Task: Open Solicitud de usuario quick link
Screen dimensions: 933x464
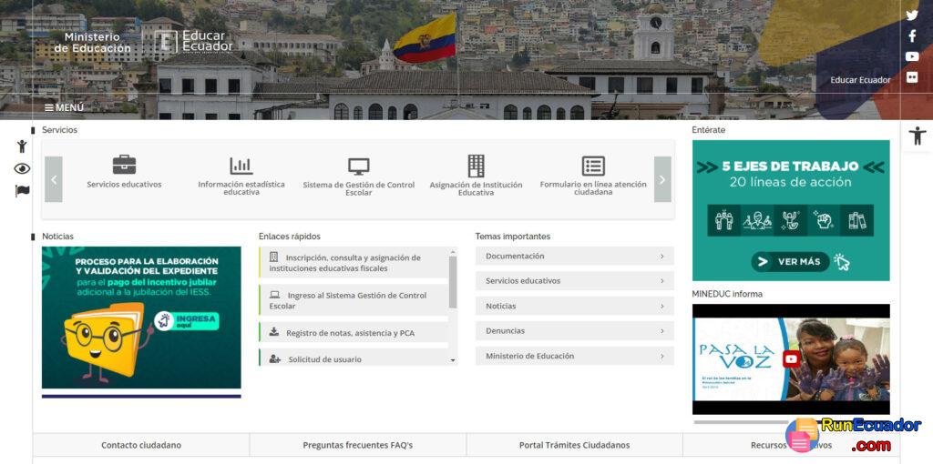Action: 354,358
